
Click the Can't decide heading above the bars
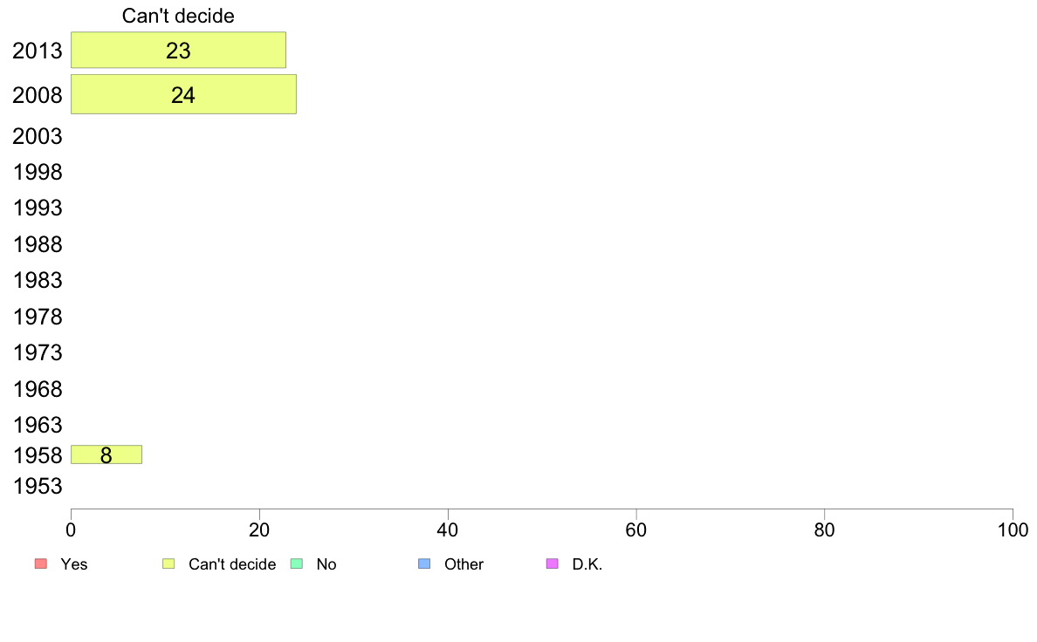pos(178,16)
